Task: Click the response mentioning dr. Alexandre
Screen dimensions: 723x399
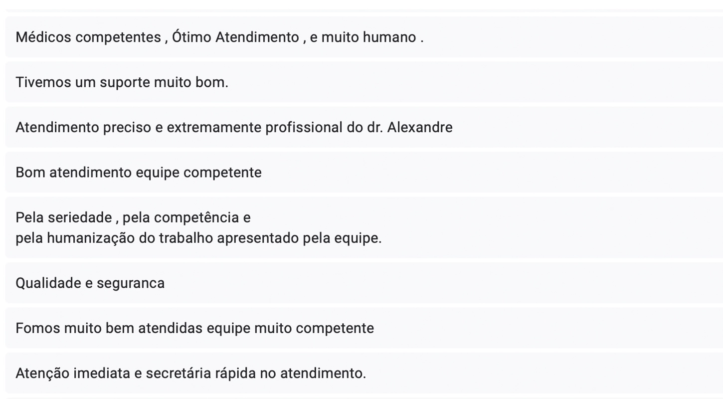Action: coord(234,128)
